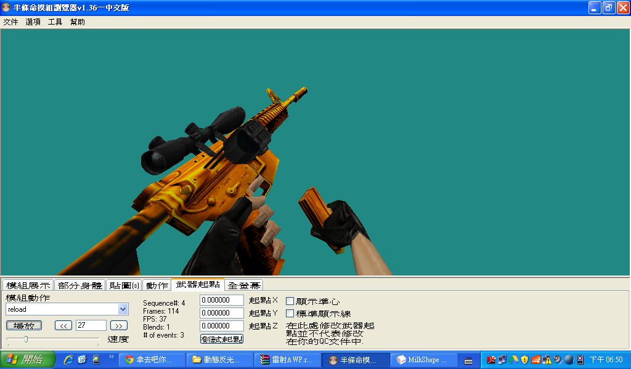
Task: Switch to the 動作 tab
Action: click(157, 285)
